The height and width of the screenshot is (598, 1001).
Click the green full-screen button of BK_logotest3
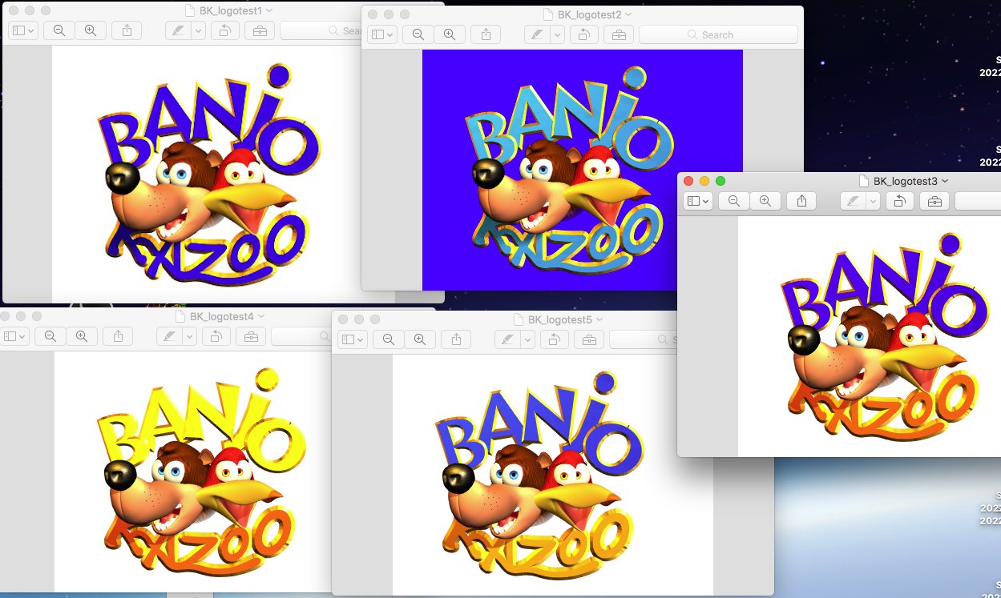(x=720, y=181)
